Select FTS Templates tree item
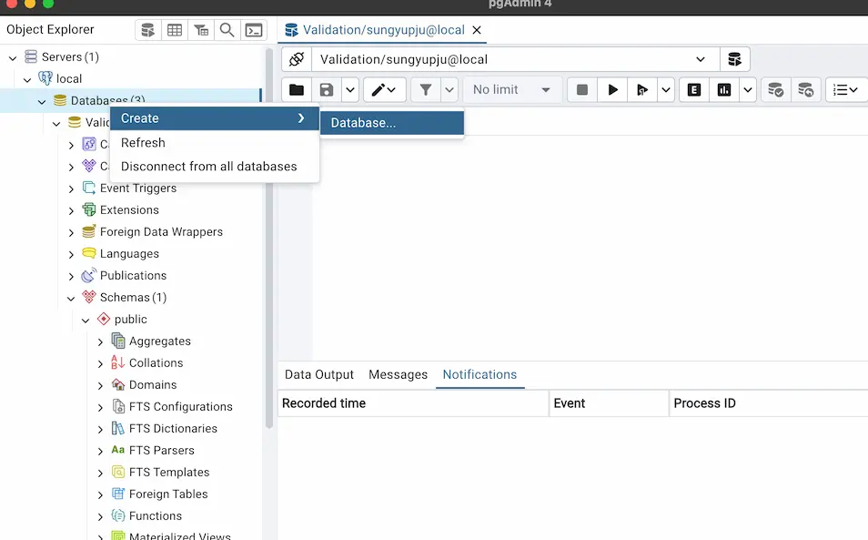The height and width of the screenshot is (540, 868). (169, 473)
